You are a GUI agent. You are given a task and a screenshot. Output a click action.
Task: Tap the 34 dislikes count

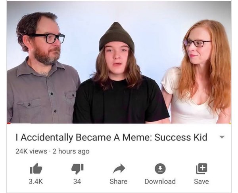pos(77,182)
